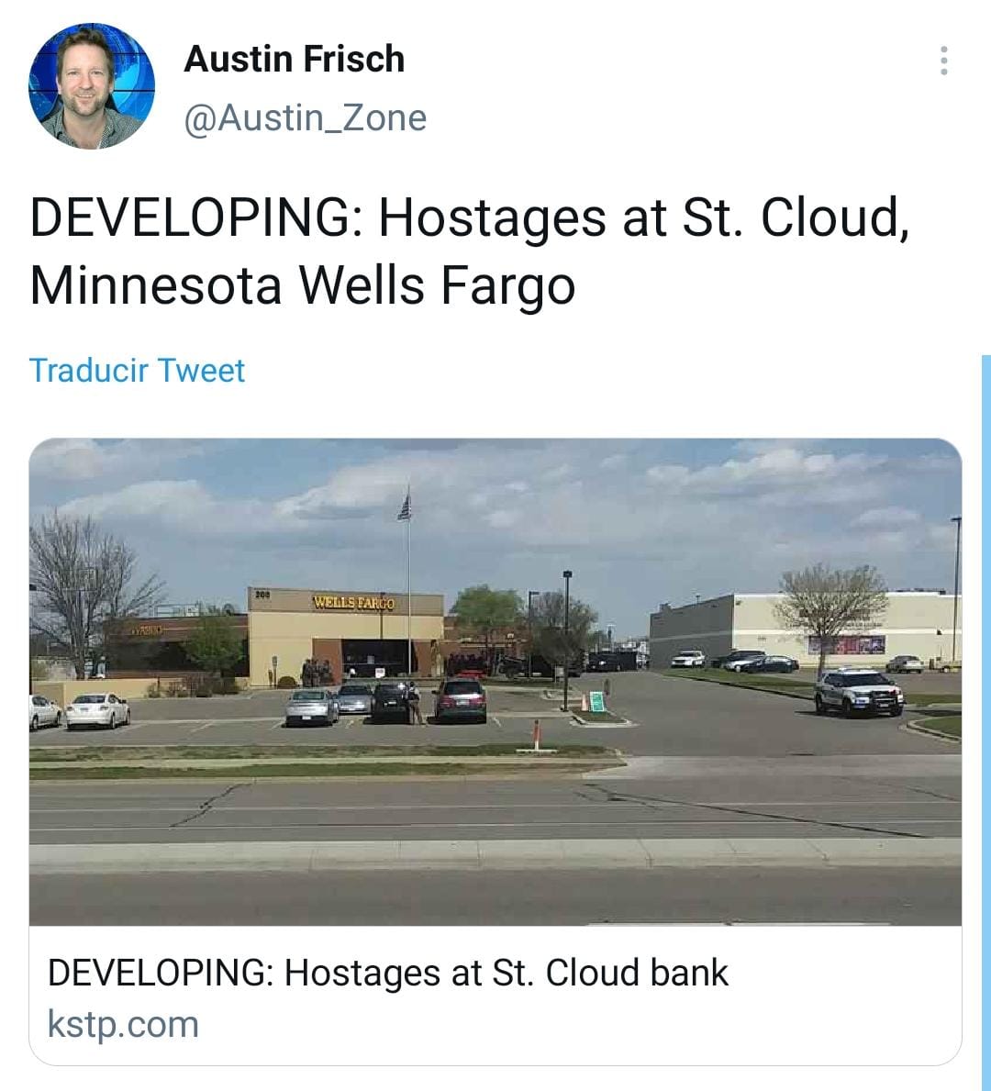
Task: Click the word Minnesota in tweet text
Action: pyautogui.click(x=155, y=285)
